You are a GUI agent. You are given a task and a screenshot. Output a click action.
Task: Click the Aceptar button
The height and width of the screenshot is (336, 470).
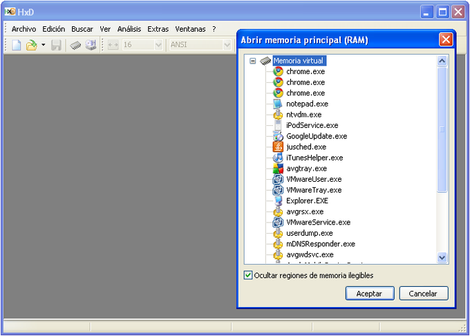tap(370, 293)
